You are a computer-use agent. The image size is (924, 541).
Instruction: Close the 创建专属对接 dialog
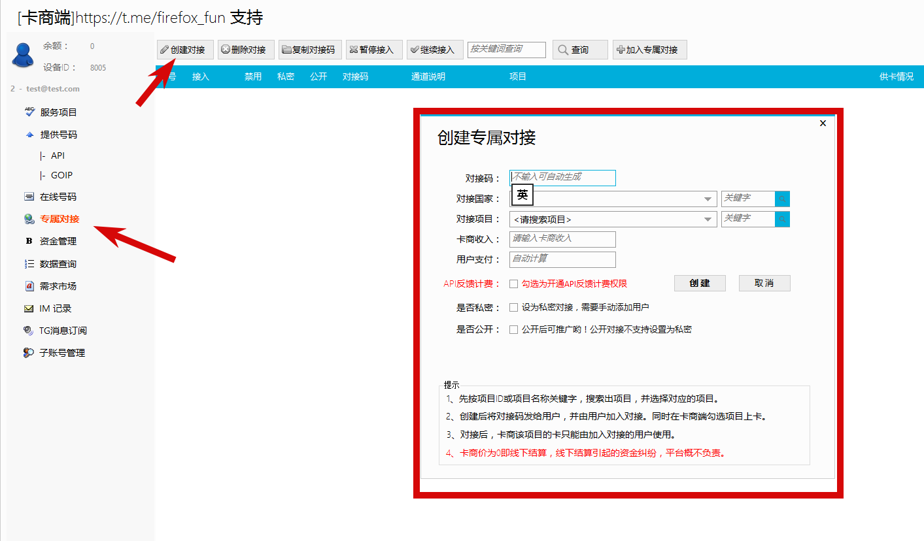click(823, 123)
